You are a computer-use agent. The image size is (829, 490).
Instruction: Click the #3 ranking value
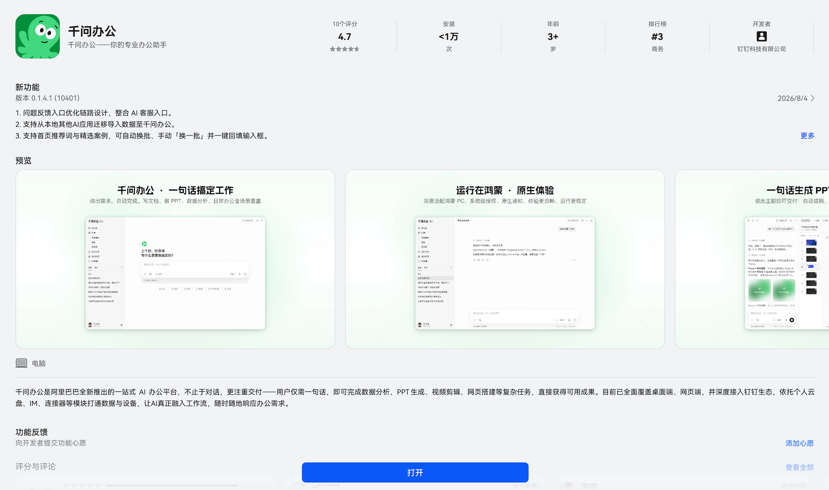[x=657, y=37]
